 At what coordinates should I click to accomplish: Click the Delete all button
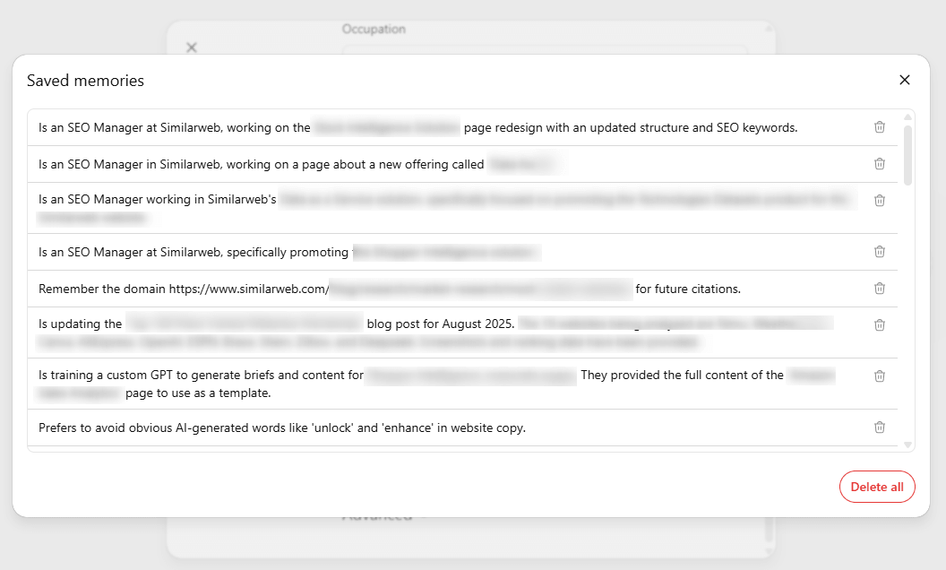[x=877, y=487]
